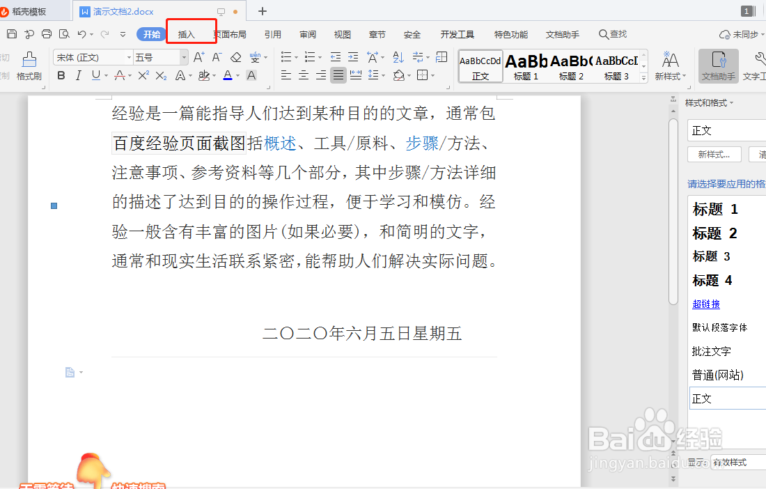Viewport: 766px width, 489px height.
Task: Apply the 超链接 style
Action: (x=705, y=304)
